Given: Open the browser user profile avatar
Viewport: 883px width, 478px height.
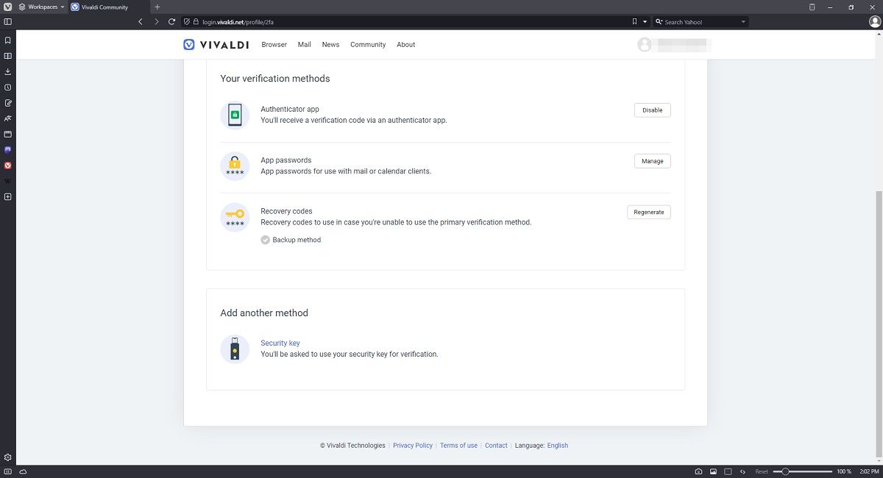Looking at the screenshot, I should point(875,22).
